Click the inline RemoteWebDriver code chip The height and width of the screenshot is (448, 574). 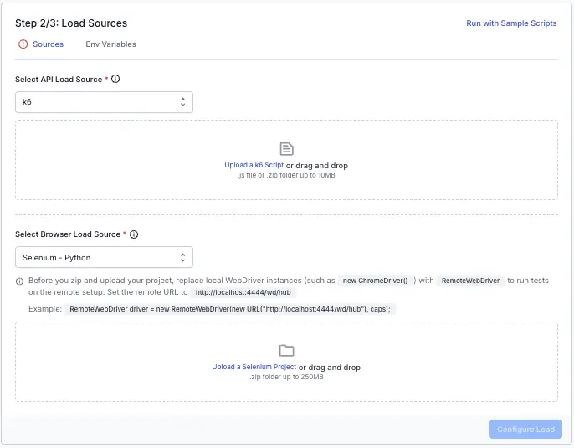point(470,281)
